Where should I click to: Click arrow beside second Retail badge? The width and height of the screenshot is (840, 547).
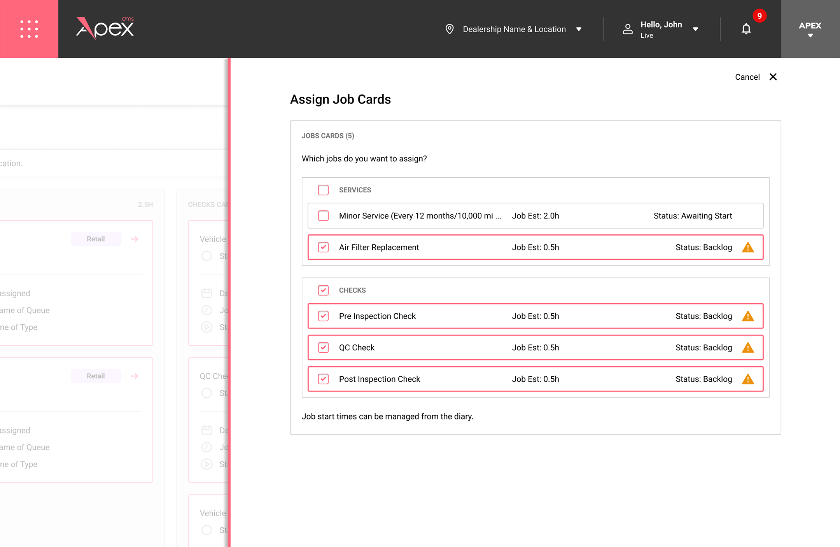click(135, 376)
